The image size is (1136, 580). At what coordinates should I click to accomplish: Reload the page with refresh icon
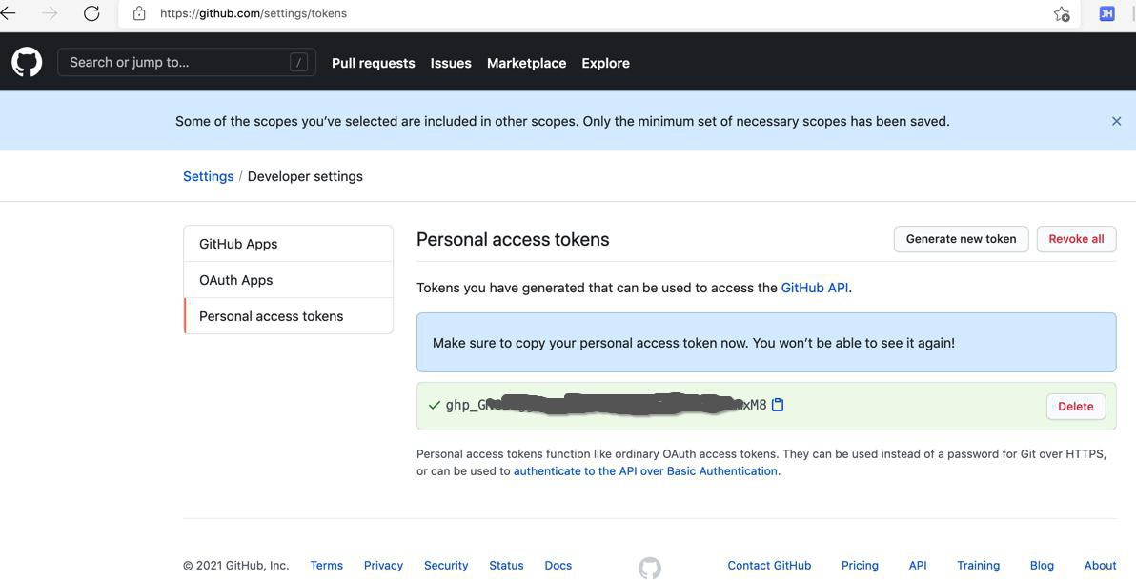[x=91, y=13]
